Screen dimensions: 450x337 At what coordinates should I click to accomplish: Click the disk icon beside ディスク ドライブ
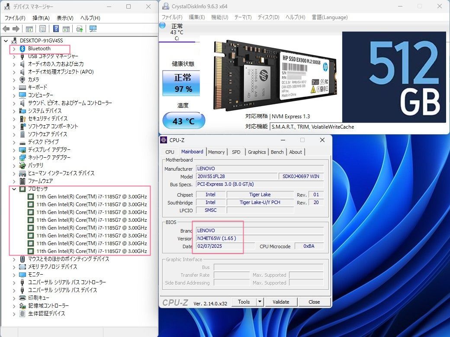click(x=22, y=142)
